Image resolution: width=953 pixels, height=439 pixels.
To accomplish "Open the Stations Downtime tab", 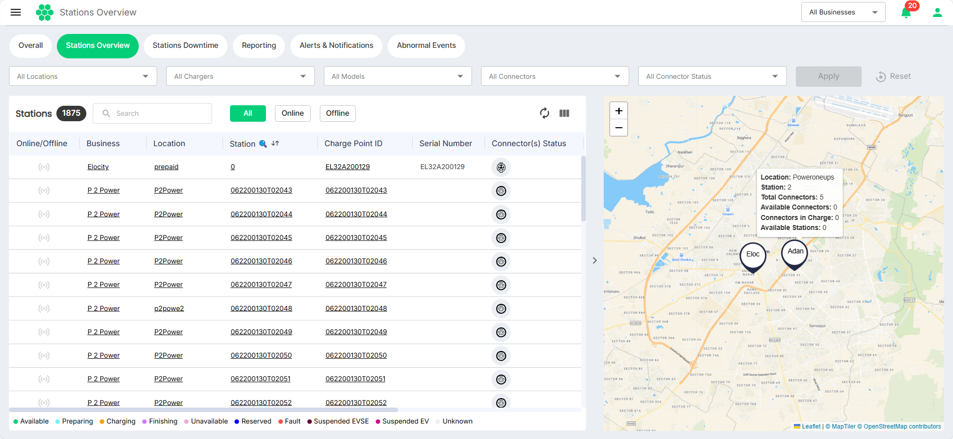I will 186,45.
